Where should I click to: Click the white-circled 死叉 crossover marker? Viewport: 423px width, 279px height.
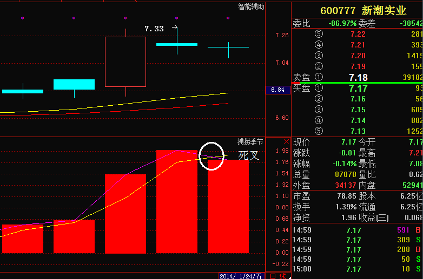pos(212,156)
